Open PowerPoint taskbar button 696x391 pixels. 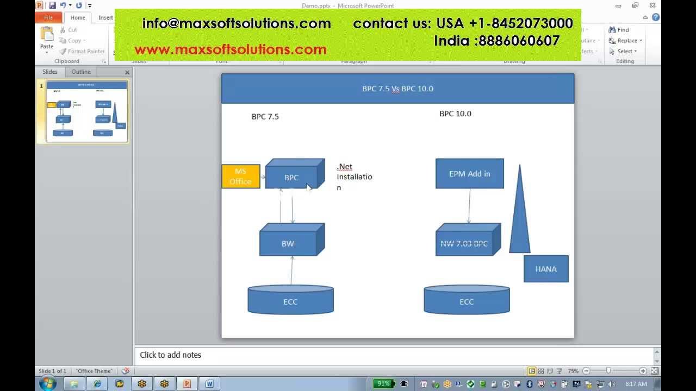(187, 384)
